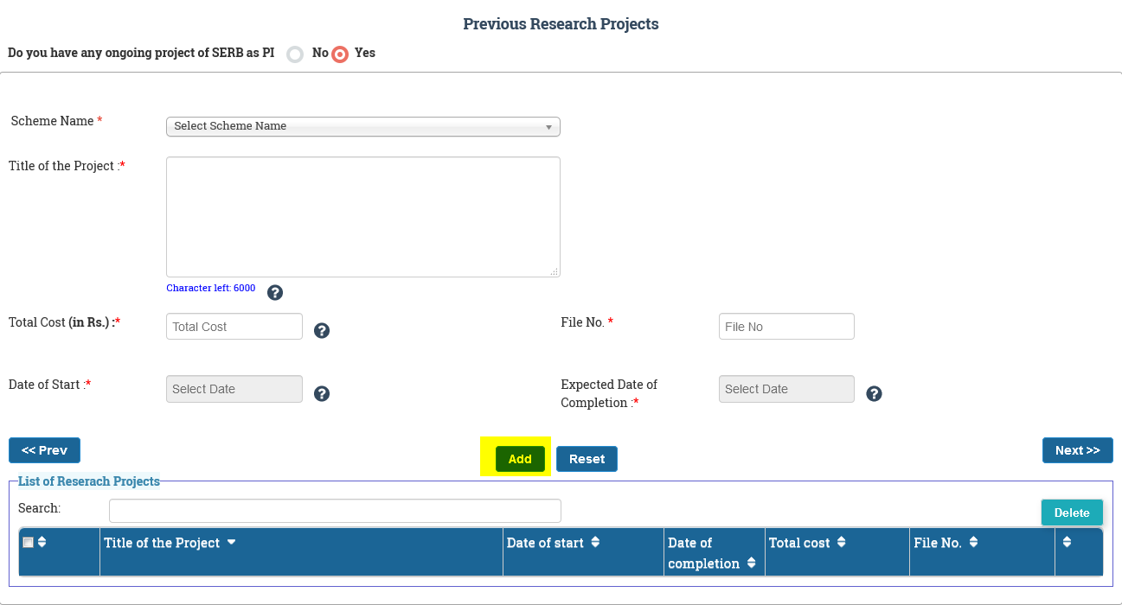Sort table by Total cost column

click(807, 543)
